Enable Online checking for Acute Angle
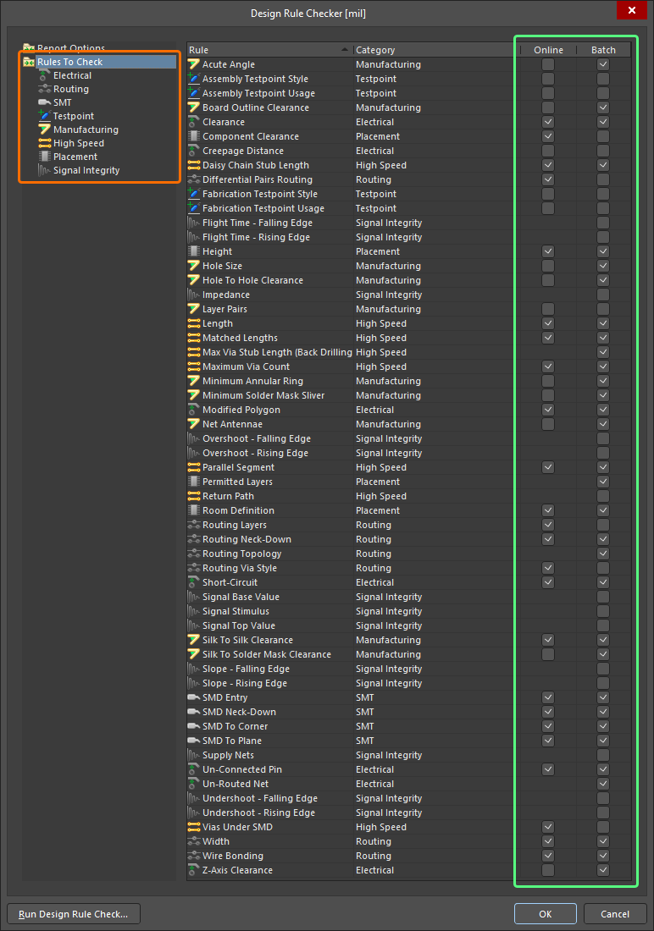Screen dimensions: 654x931 [x=548, y=64]
